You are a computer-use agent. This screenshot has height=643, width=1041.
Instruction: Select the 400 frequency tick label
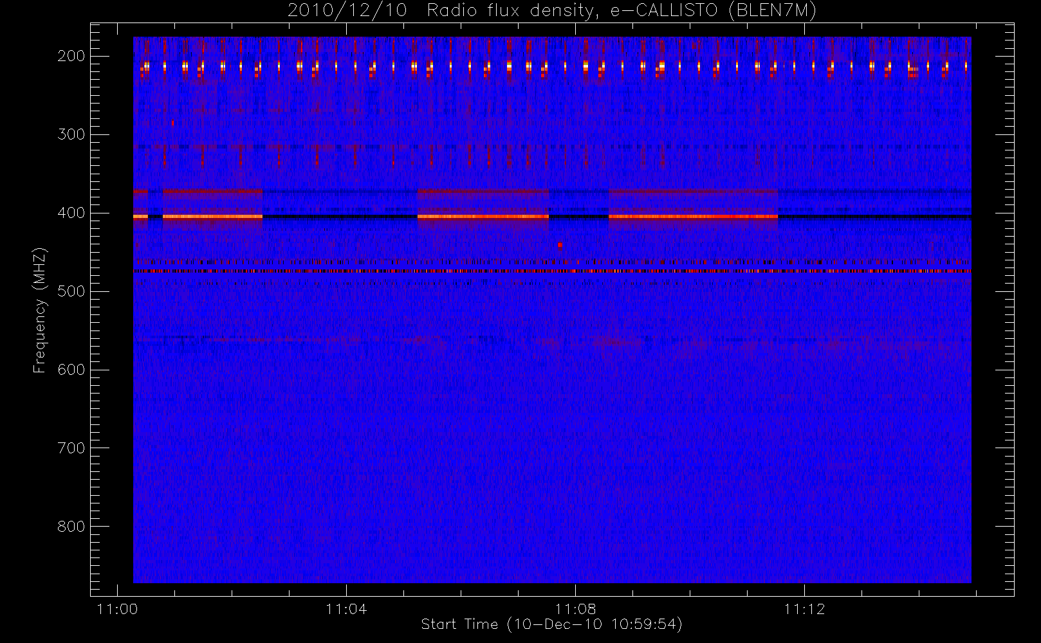pyautogui.click(x=71, y=213)
